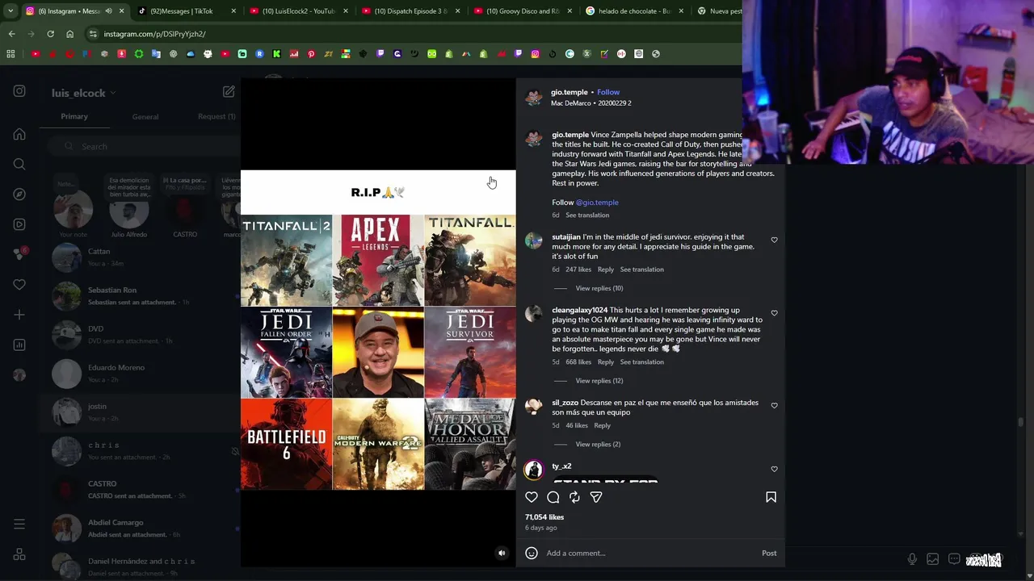This screenshot has height=581, width=1034.
Task: Click Instagram logo at sidebar top
Action: tap(19, 91)
